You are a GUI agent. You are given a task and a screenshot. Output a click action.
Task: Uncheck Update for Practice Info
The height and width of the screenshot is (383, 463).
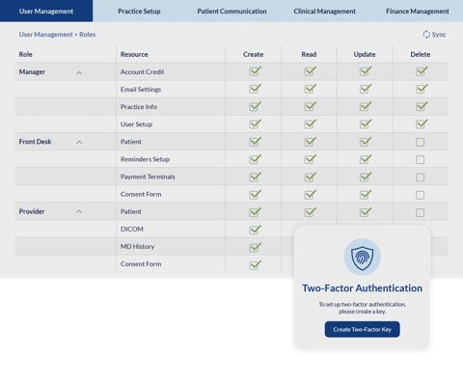coord(366,106)
